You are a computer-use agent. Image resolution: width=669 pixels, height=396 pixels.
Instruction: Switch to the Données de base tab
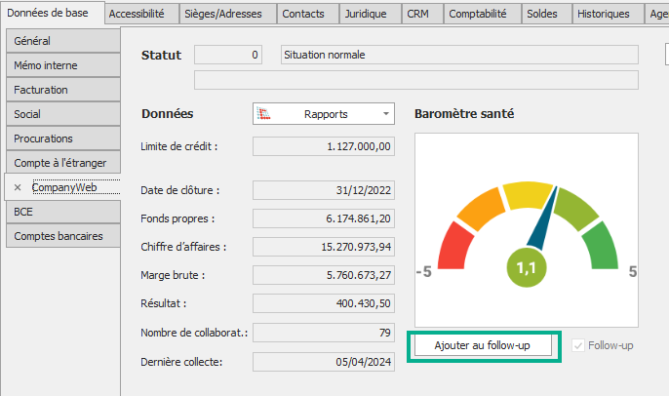(x=53, y=13)
